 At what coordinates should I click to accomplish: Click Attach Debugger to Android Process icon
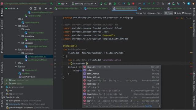[129, 4]
